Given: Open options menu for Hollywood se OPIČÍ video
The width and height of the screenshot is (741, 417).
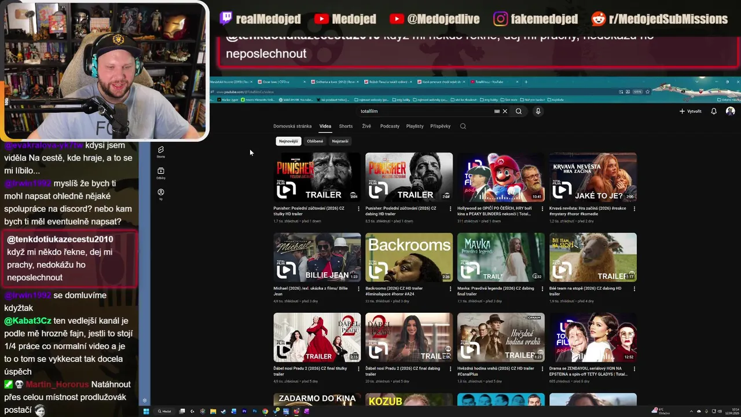Looking at the screenshot, I should pos(542,209).
